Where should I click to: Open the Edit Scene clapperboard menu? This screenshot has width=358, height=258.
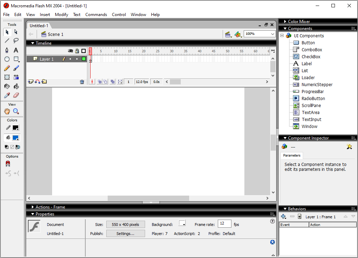pos(228,35)
